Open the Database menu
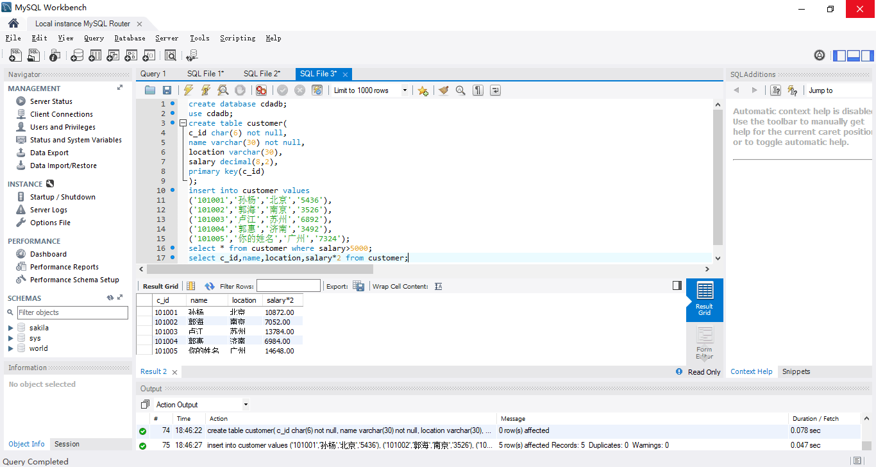This screenshot has height=467, width=876. point(130,38)
